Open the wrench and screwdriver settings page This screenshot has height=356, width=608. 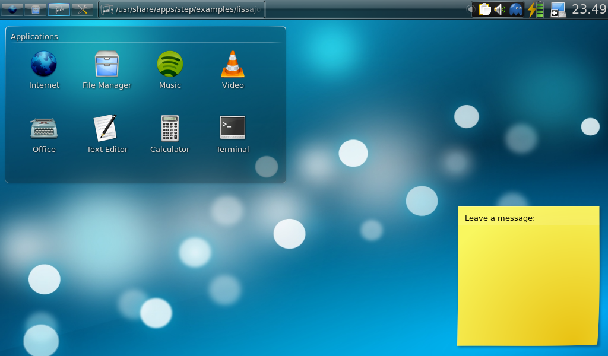[x=83, y=9]
